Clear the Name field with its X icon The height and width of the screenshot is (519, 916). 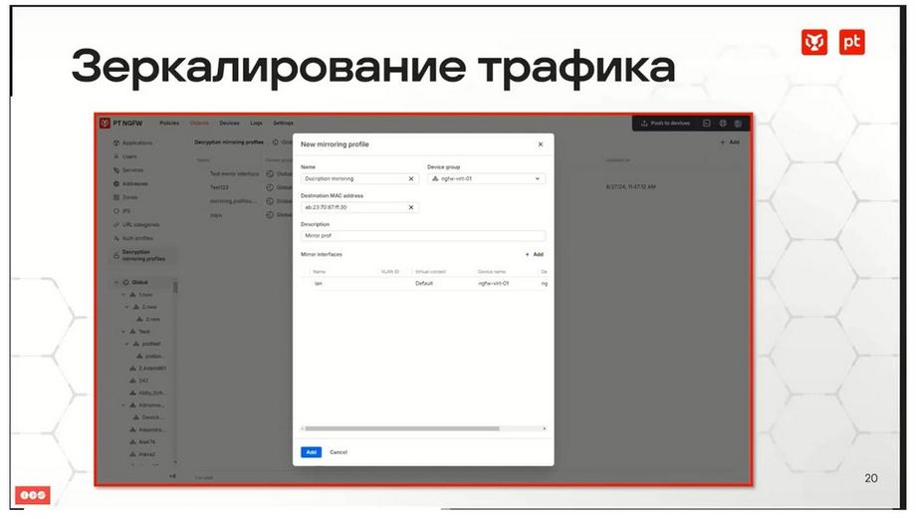(410, 179)
